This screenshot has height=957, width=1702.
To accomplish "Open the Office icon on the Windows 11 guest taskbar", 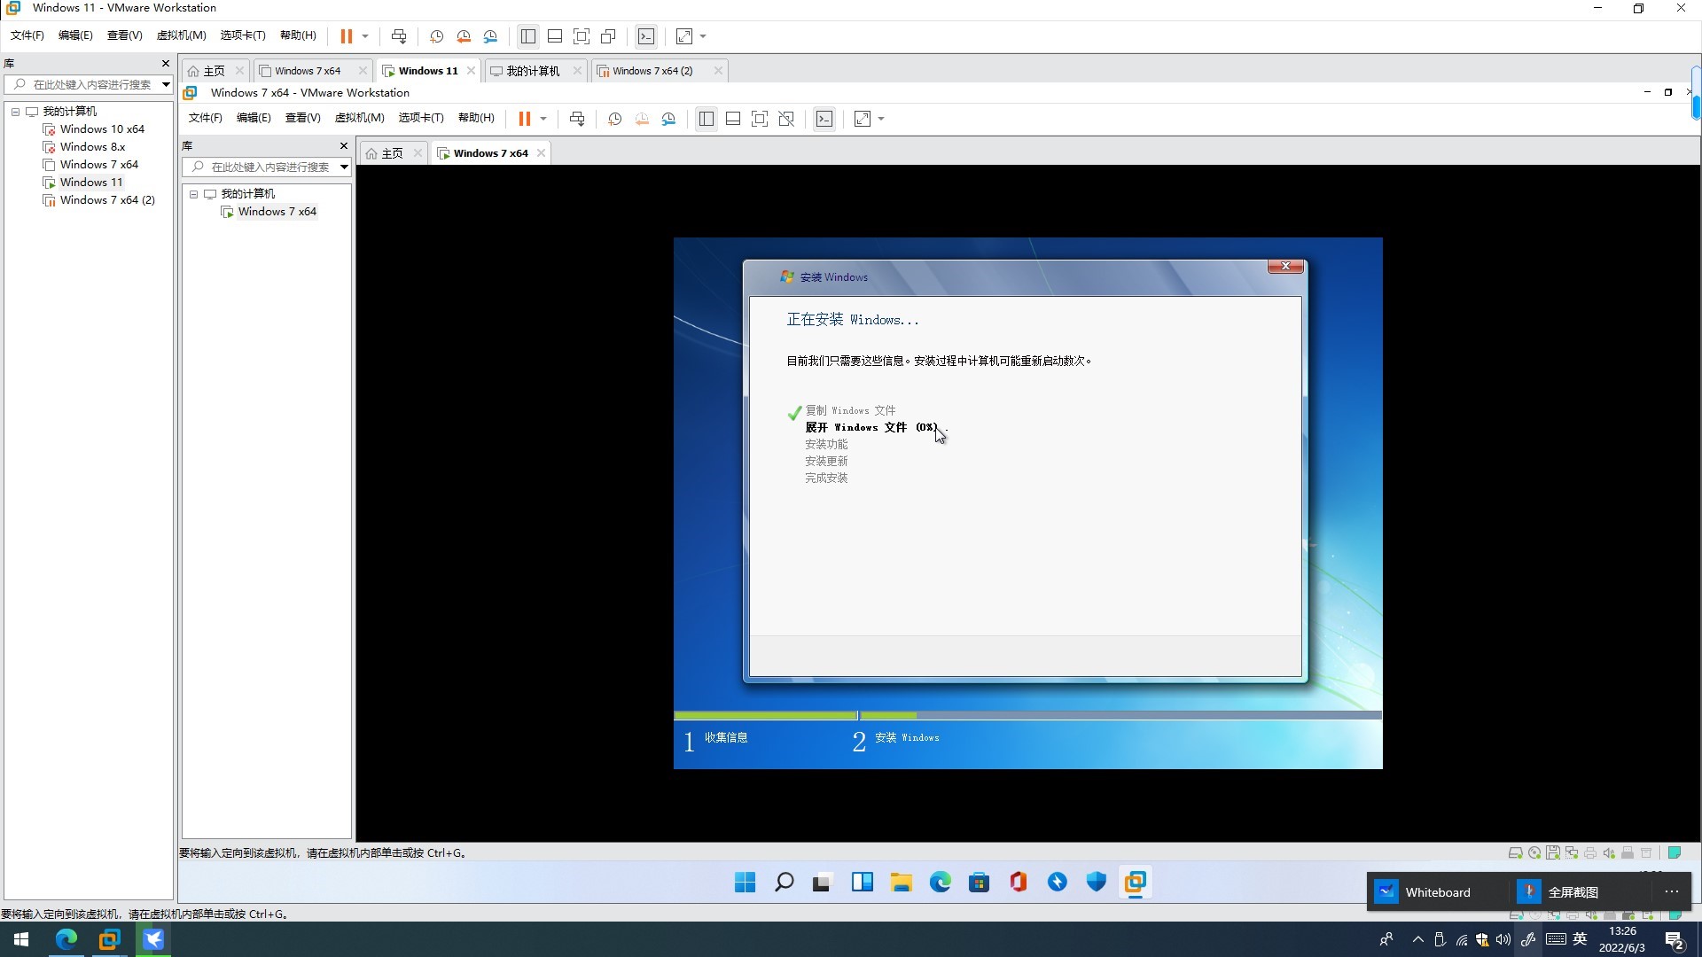I will (1019, 883).
